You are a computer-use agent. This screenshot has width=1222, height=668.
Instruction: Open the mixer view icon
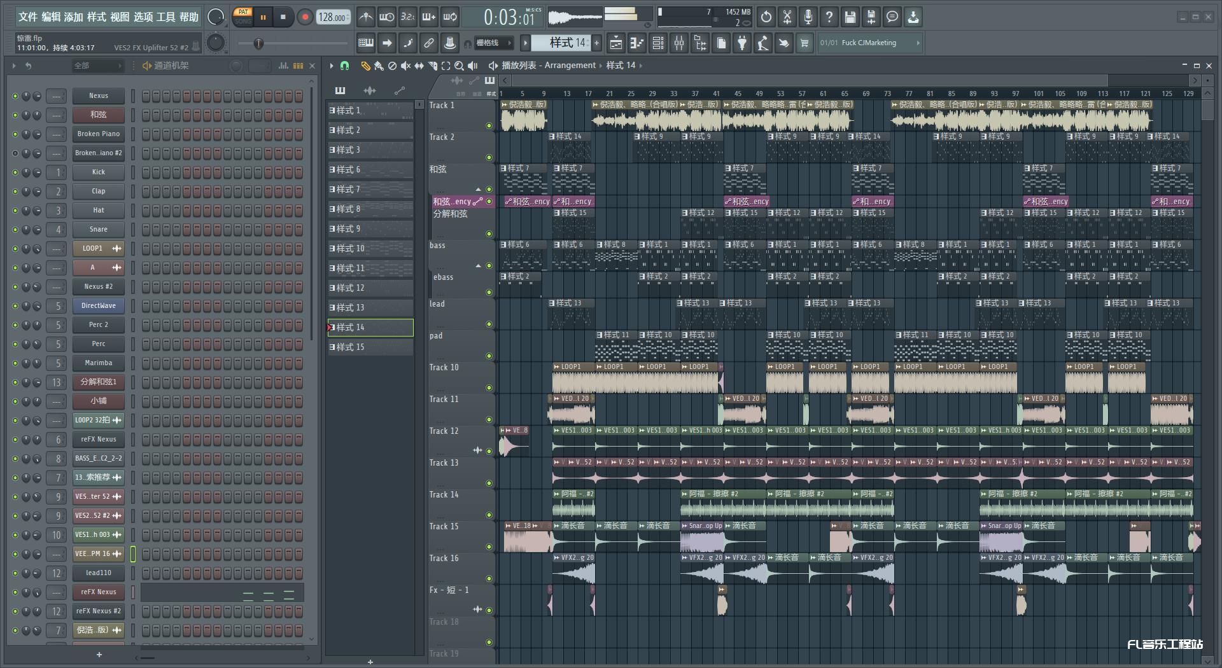pyautogui.click(x=679, y=43)
